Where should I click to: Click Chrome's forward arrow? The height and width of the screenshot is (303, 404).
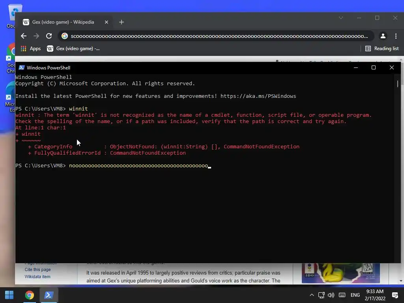click(36, 36)
